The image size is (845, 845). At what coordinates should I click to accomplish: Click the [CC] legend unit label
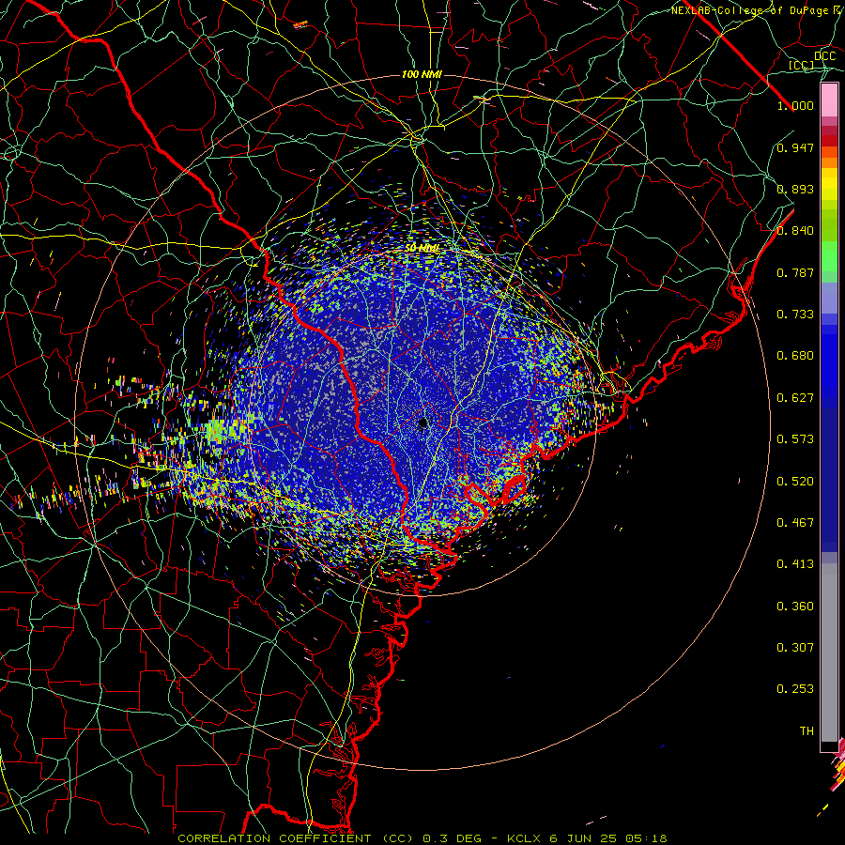802,65
